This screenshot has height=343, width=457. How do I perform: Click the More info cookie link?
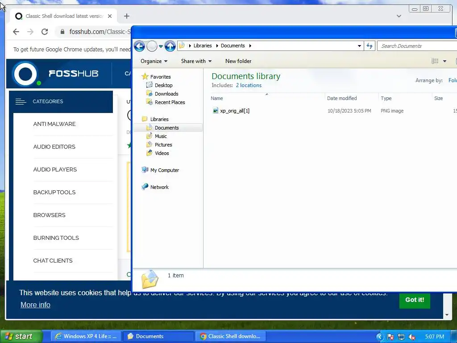35,305
